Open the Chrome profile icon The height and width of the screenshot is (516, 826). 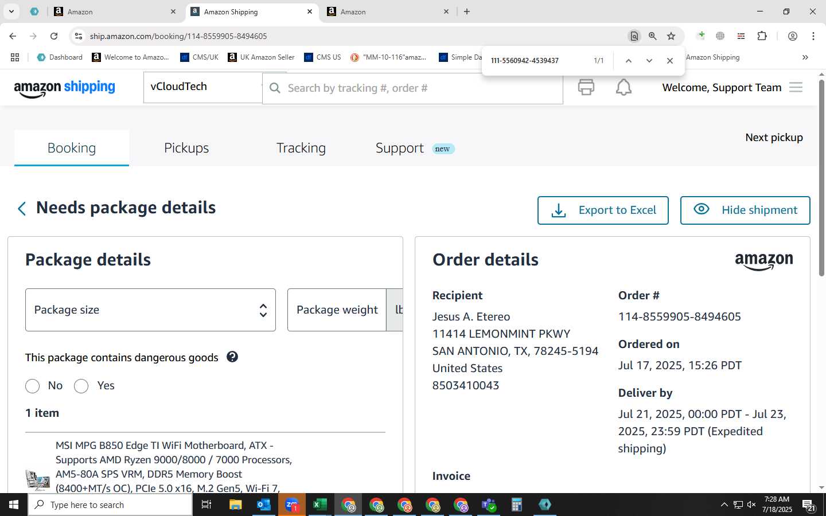pos(793,36)
